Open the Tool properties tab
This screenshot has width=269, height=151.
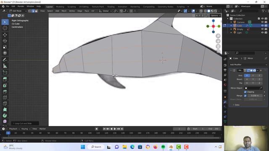pos(225,59)
